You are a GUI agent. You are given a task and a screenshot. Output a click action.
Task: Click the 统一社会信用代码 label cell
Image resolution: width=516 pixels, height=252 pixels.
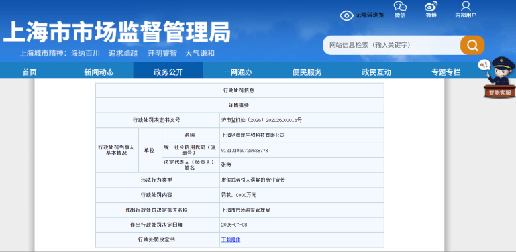(191, 151)
